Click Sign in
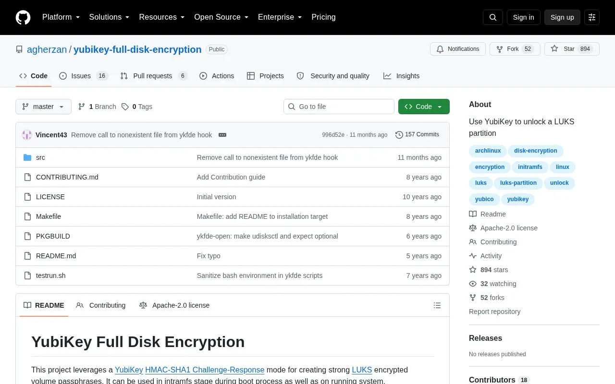Screen dimensions: 615x384 coord(523,17)
